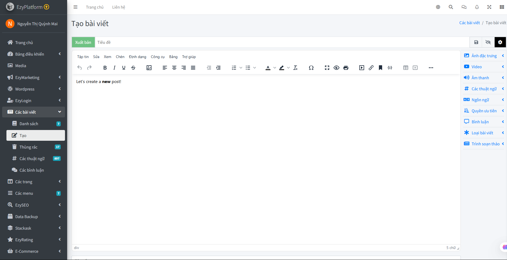Open the search icon in header
Image resolution: width=507 pixels, height=260 pixels.
pyautogui.click(x=451, y=7)
